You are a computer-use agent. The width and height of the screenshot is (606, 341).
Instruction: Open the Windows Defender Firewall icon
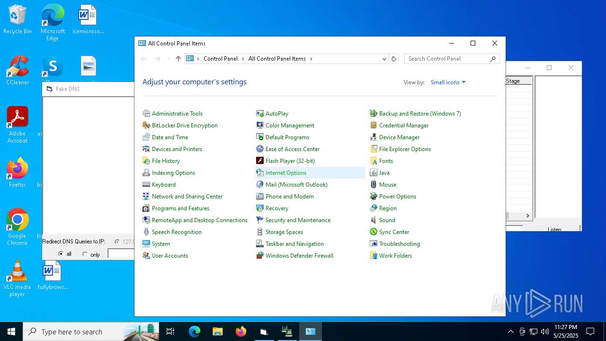click(x=260, y=256)
